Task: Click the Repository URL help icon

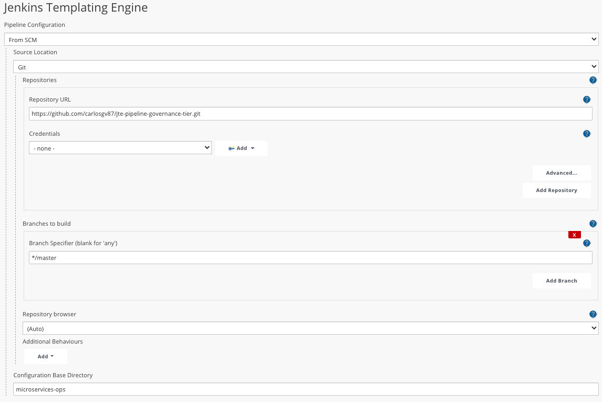Action: tap(587, 99)
